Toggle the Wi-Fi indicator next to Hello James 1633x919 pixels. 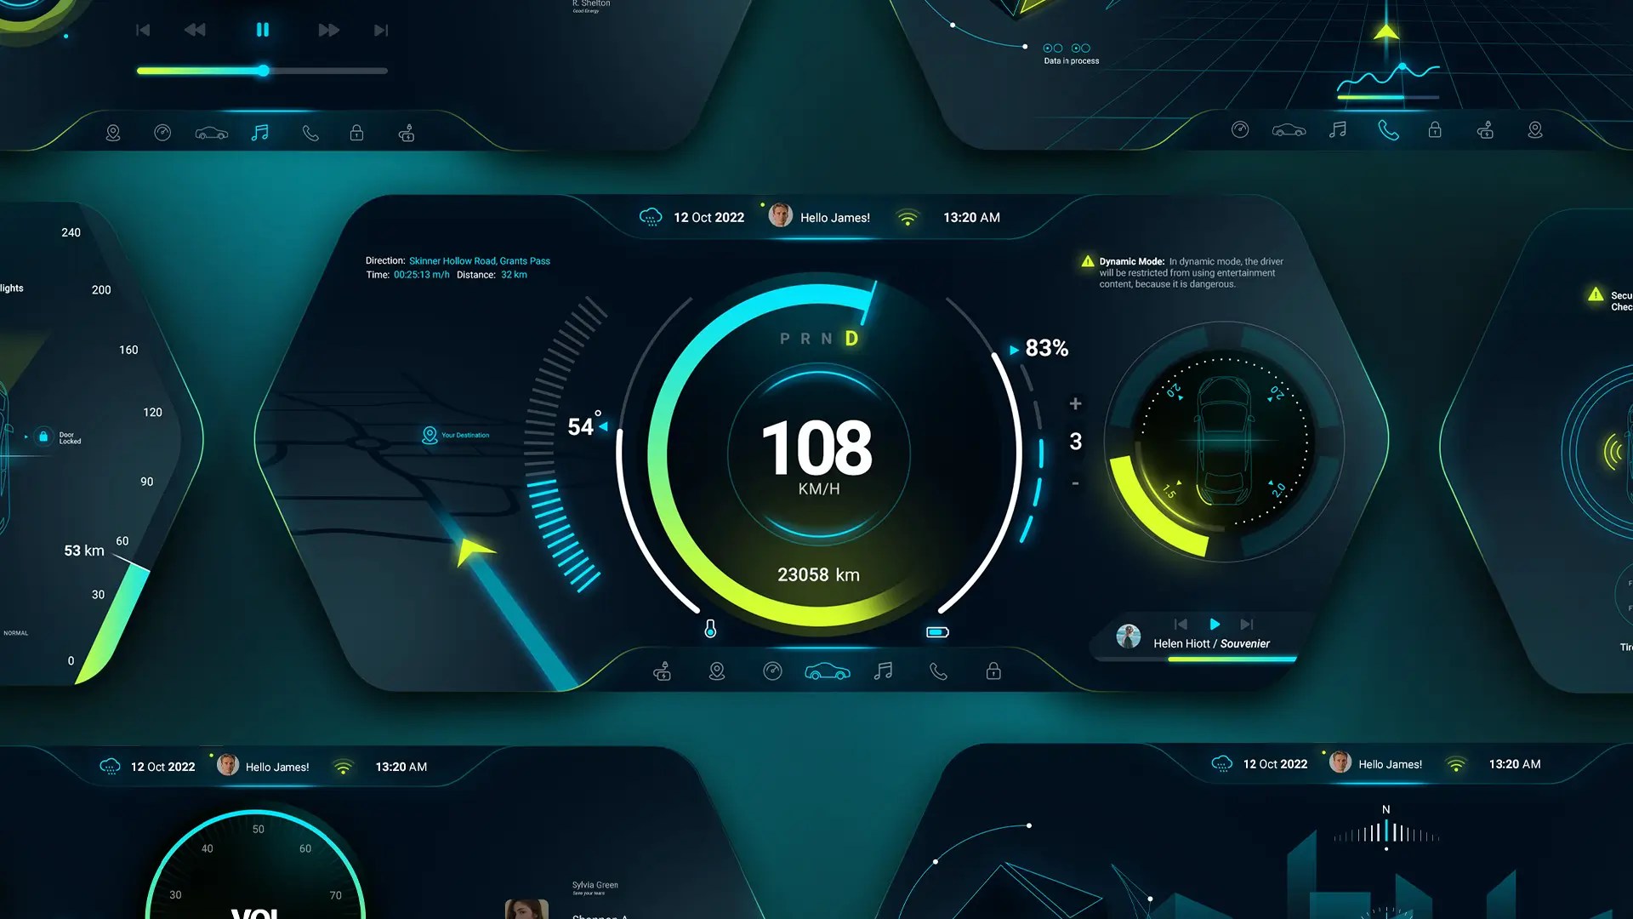[x=909, y=217]
